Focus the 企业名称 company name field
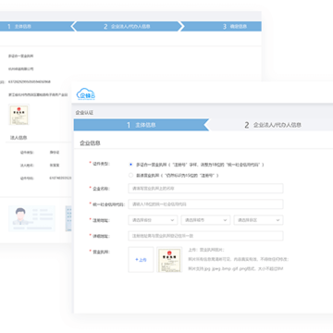Viewport: 333px width, 333px height. coord(205,189)
